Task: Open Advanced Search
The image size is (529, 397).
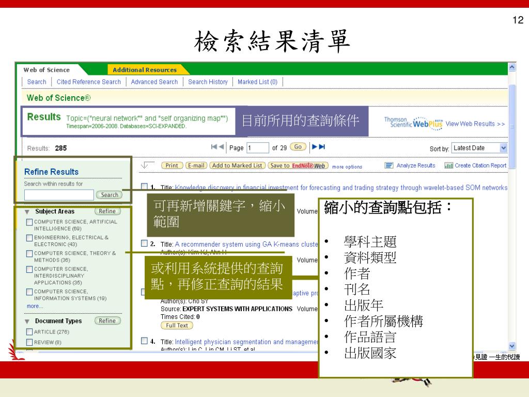Action: pos(154,82)
